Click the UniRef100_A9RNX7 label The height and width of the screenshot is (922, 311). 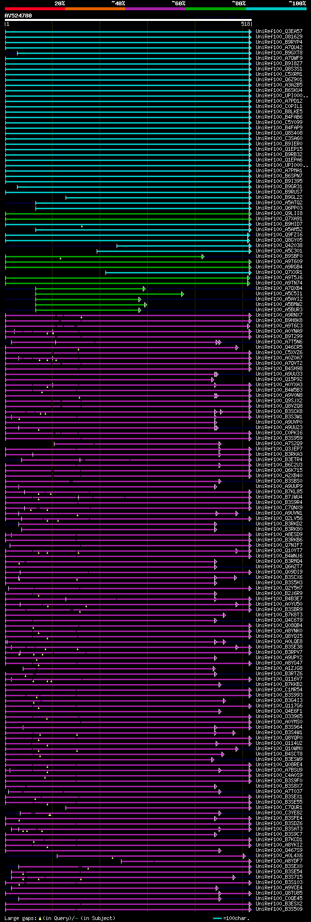pos(279,315)
